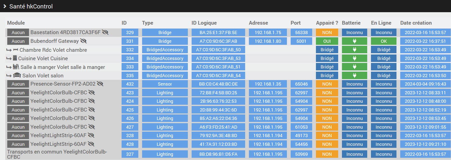Click eye-slash icon of YeelightLightStrip-60AF ID 428
This screenshot has width=451, height=160.
click(91, 144)
